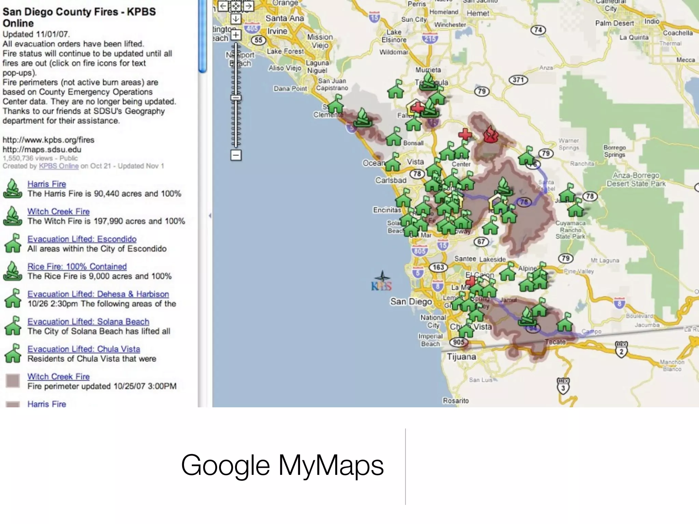Click the green fire icon over Temecula
The image size is (699, 524).
pyautogui.click(x=429, y=82)
